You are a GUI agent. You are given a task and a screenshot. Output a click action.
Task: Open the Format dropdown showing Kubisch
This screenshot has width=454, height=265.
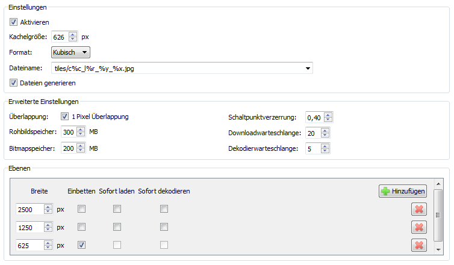70,52
